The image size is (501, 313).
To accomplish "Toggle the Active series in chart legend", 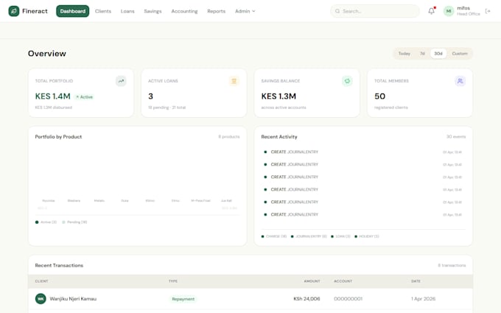I will [x=46, y=222].
